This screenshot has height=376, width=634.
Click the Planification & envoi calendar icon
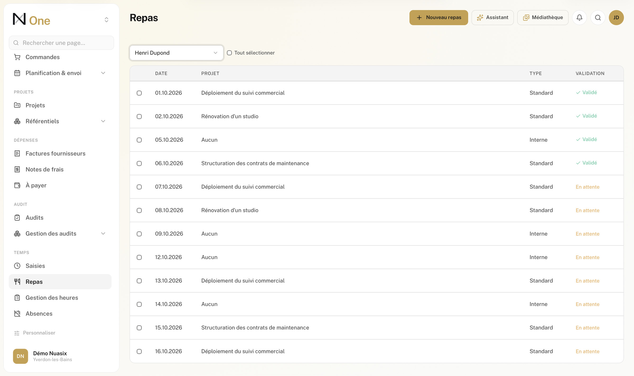17,73
